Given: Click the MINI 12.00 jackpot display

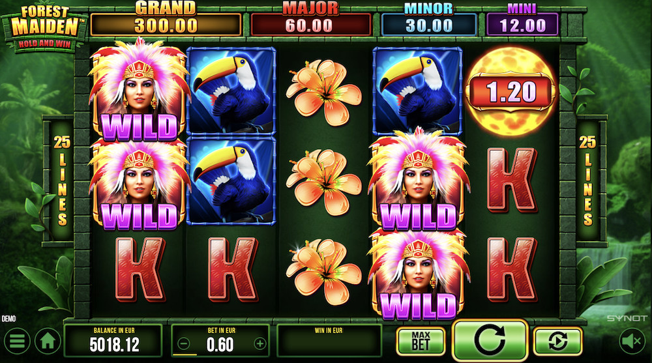Looking at the screenshot, I should (x=522, y=20).
